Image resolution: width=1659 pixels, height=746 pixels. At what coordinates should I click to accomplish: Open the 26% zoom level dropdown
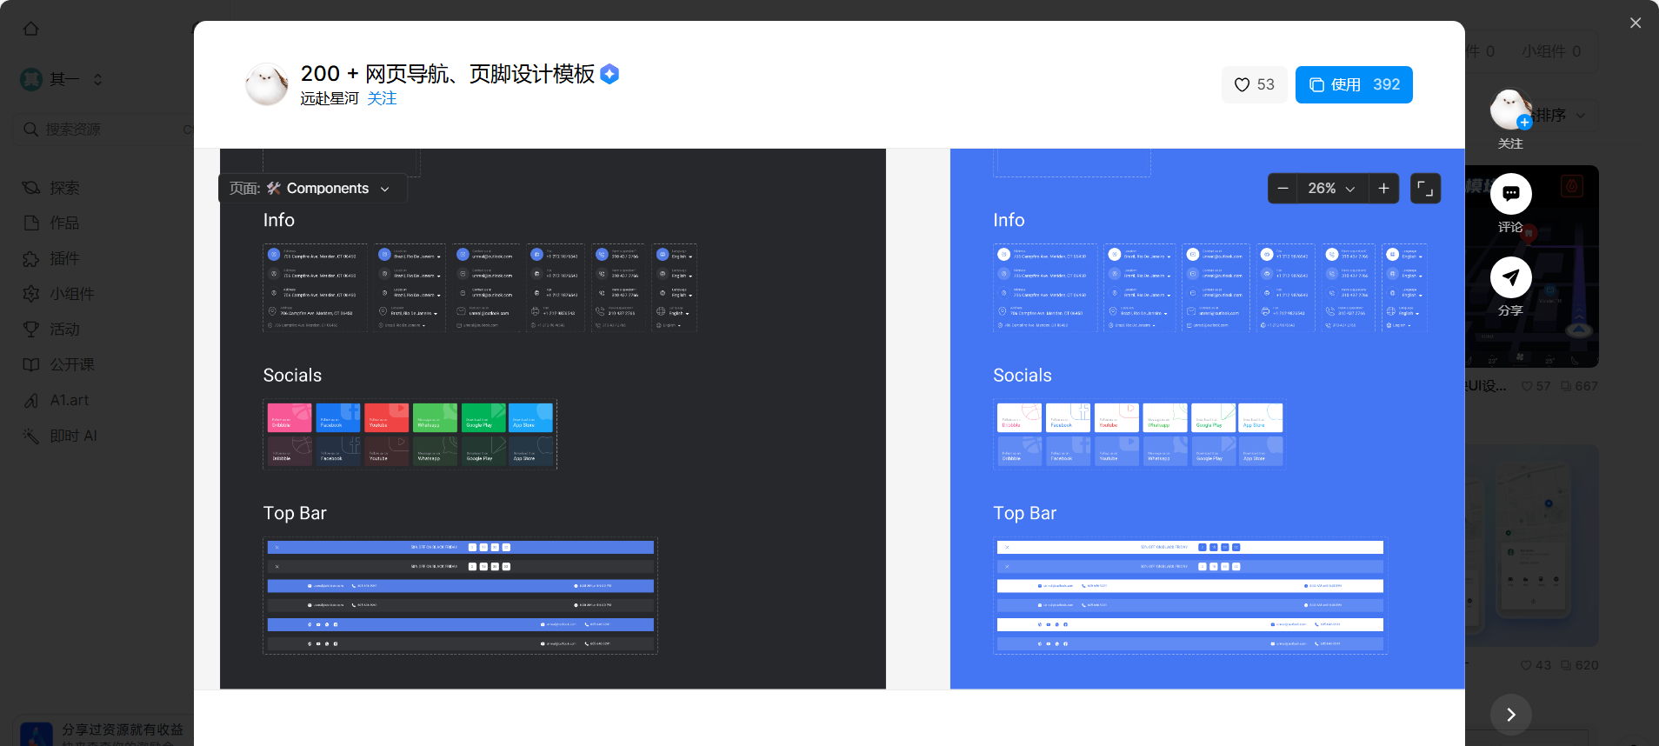[1332, 189]
